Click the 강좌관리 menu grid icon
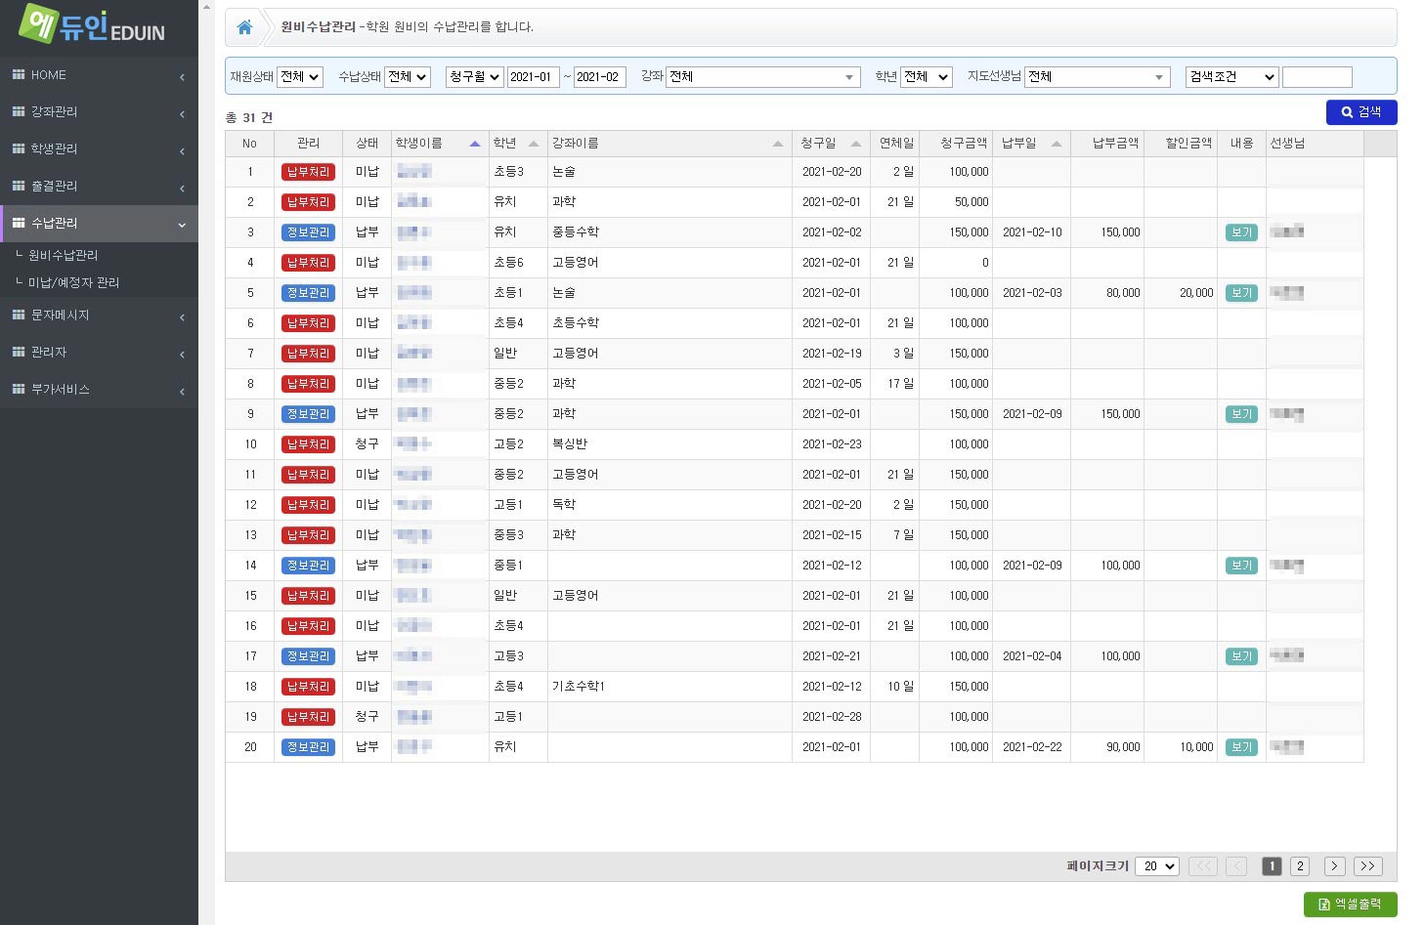Image resolution: width=1425 pixels, height=925 pixels. (x=19, y=111)
